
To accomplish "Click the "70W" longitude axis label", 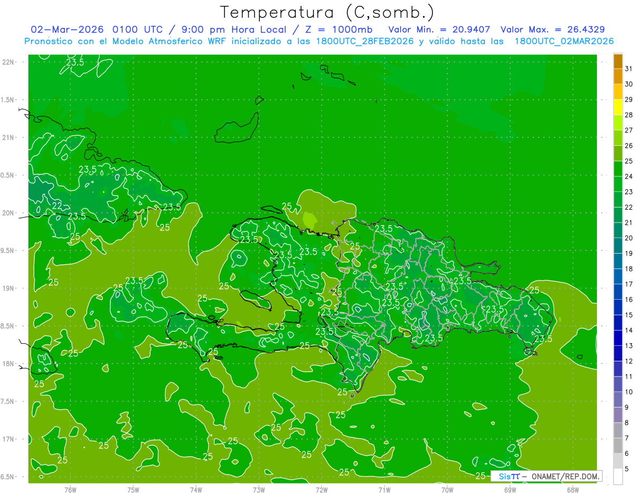I will click(x=447, y=490).
